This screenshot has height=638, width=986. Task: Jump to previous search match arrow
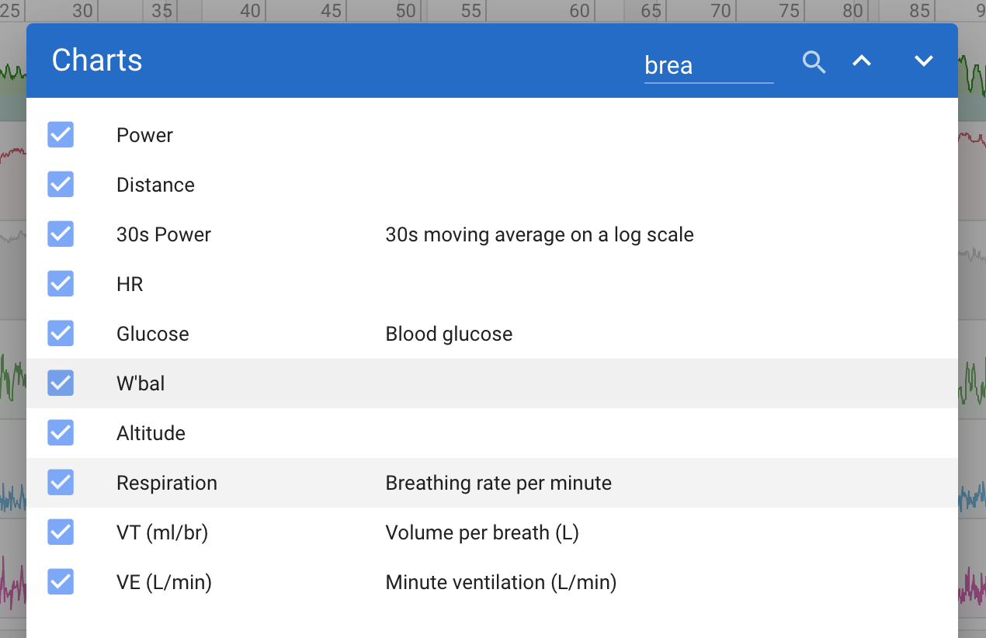pyautogui.click(x=862, y=61)
